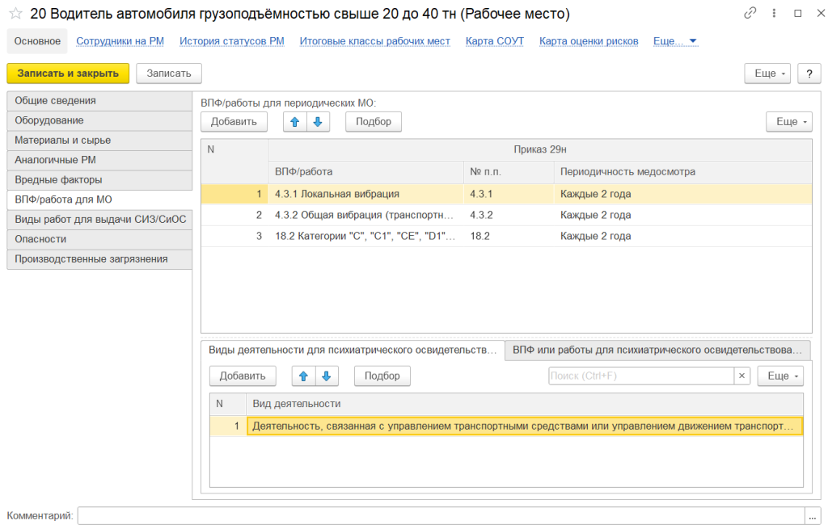Click in the Комментарий input field
The image size is (828, 529).
[441, 515]
